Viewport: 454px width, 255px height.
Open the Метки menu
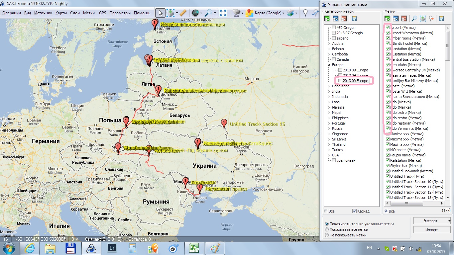click(x=89, y=13)
